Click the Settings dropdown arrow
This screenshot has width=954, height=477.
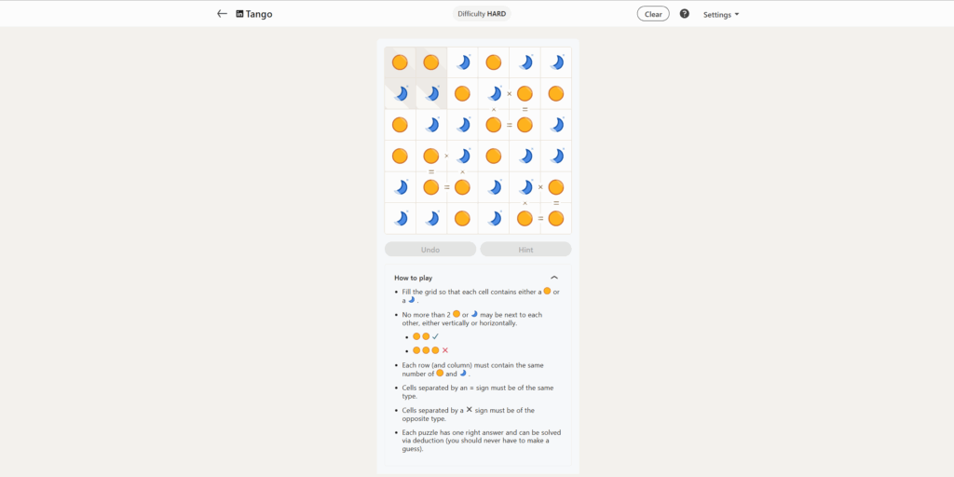click(x=737, y=15)
